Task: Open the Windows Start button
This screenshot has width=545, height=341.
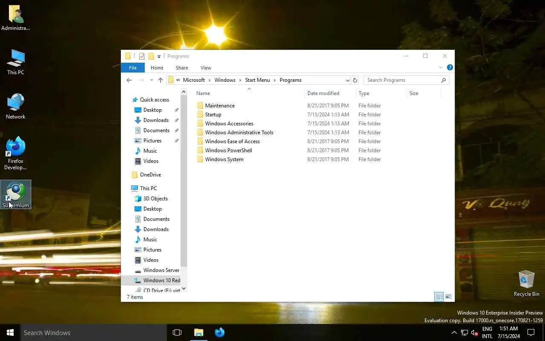Action: tap(10, 332)
